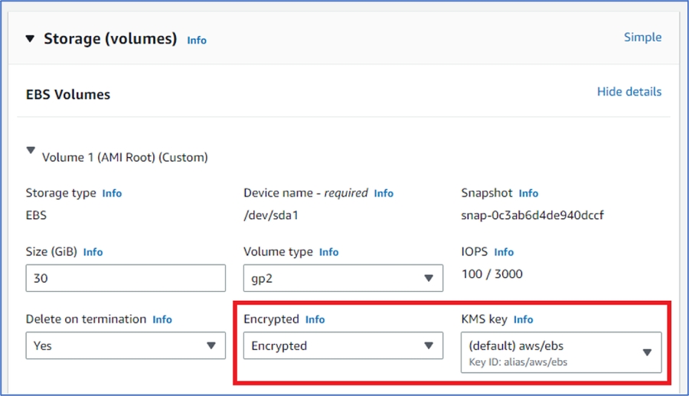Expand the KMS key aws/ebs selector
Screen dimensions: 689x396
point(561,352)
